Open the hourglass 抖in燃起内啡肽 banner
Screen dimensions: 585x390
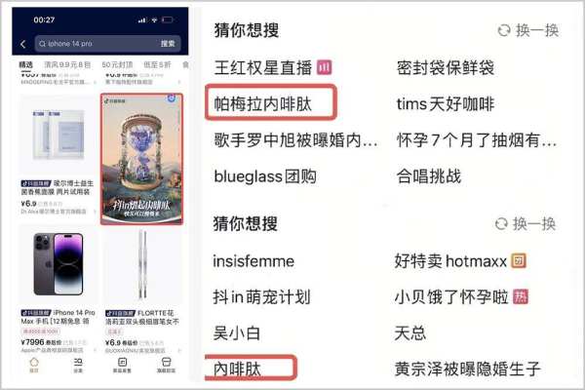(141, 159)
